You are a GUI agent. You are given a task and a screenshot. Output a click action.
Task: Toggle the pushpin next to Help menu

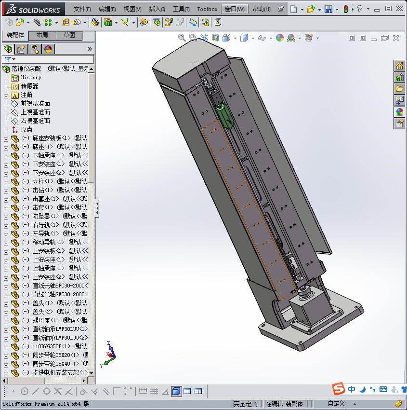click(281, 9)
